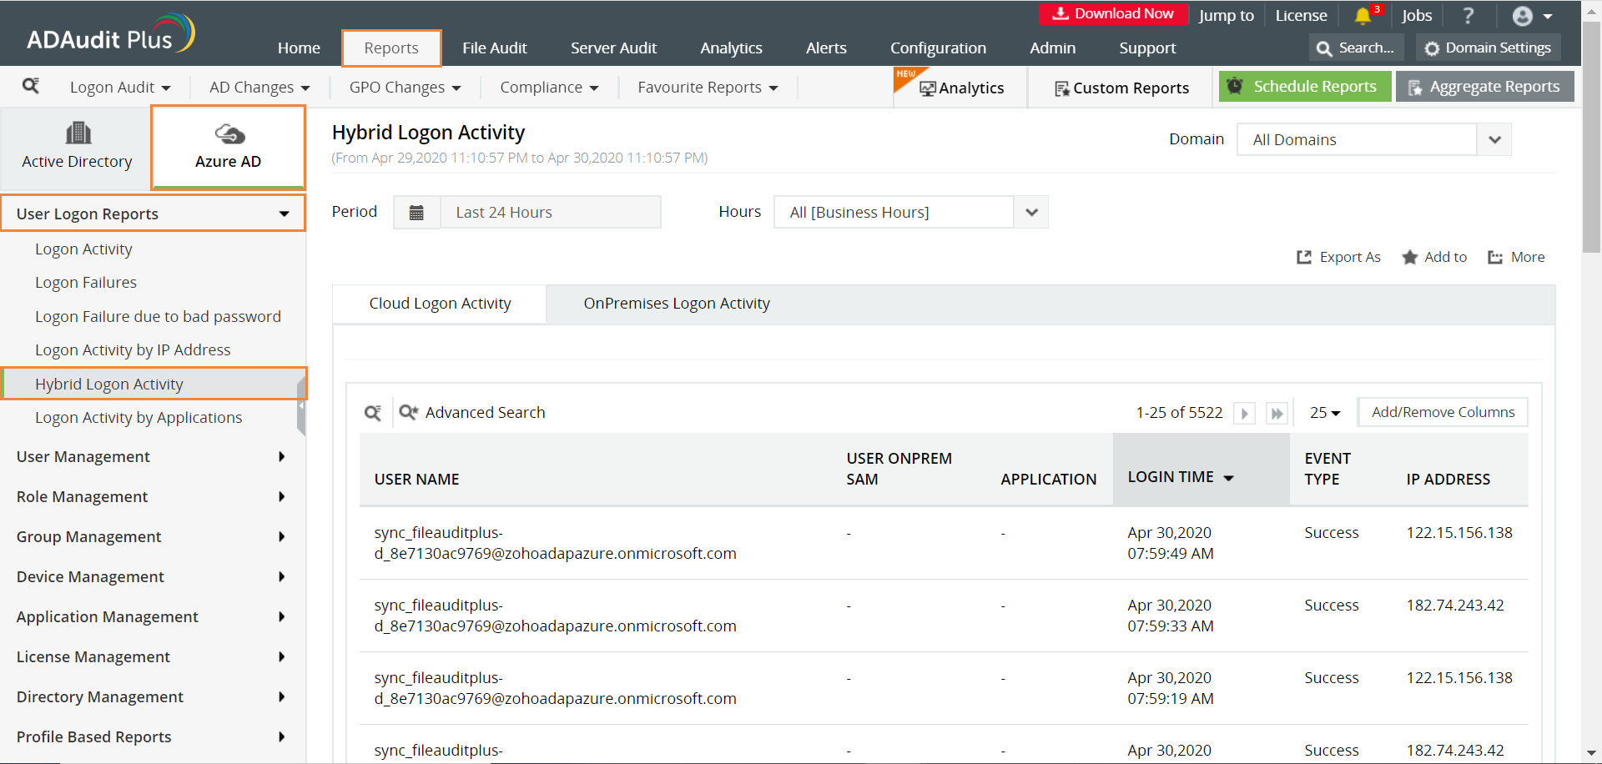Open the Jump to link
This screenshot has height=764, width=1602.
[1226, 16]
